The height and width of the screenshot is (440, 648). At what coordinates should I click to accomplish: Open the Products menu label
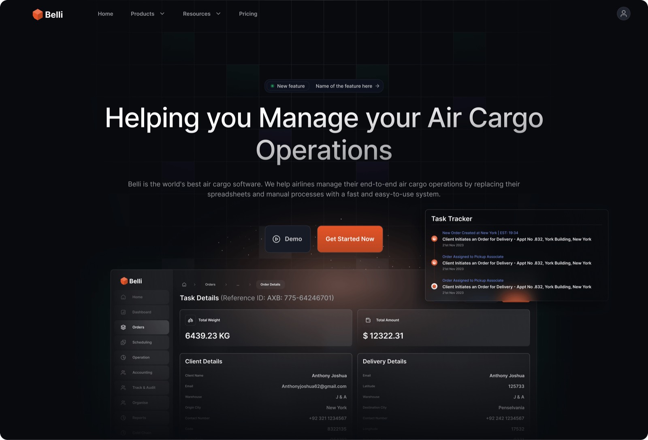(x=143, y=14)
